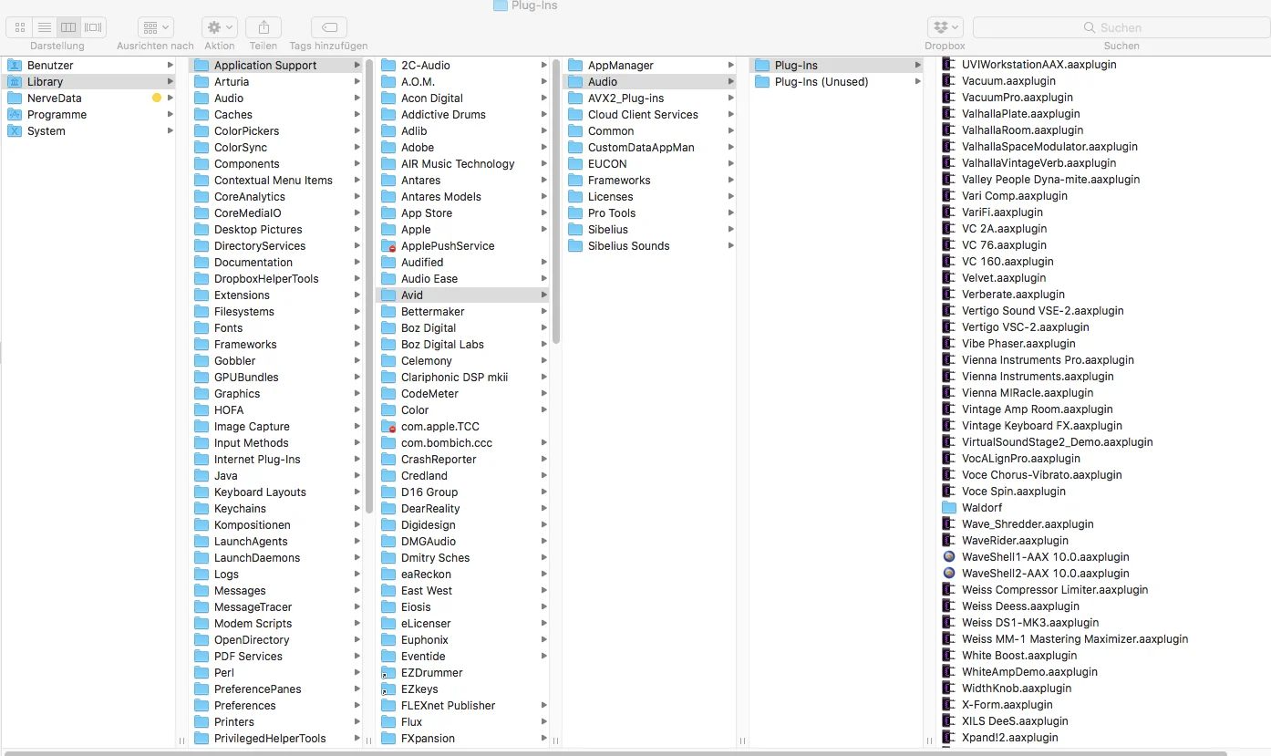Click the third column's vertical scrollbar
Viewport: 1271px width, 756px height.
[x=556, y=201]
